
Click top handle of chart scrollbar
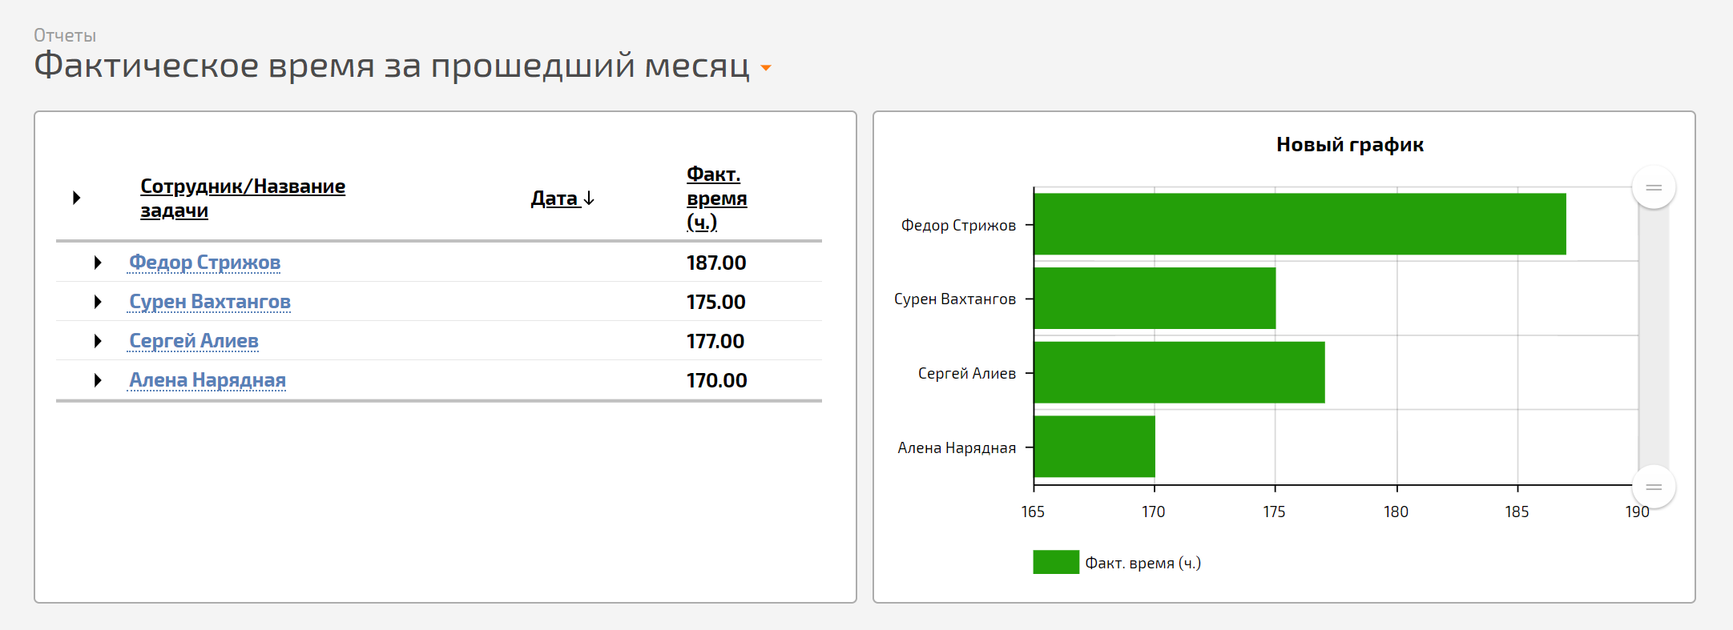point(1653,188)
